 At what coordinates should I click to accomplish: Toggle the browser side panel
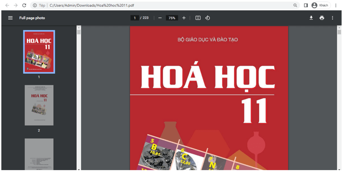click(306, 5)
